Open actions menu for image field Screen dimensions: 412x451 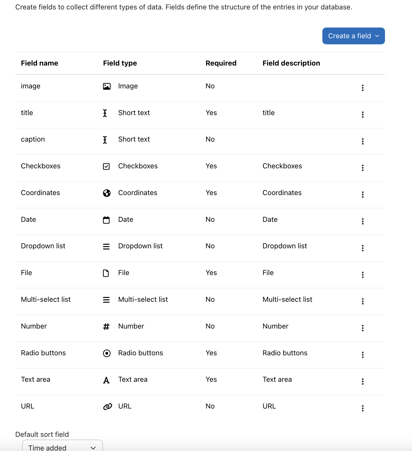pos(363,88)
